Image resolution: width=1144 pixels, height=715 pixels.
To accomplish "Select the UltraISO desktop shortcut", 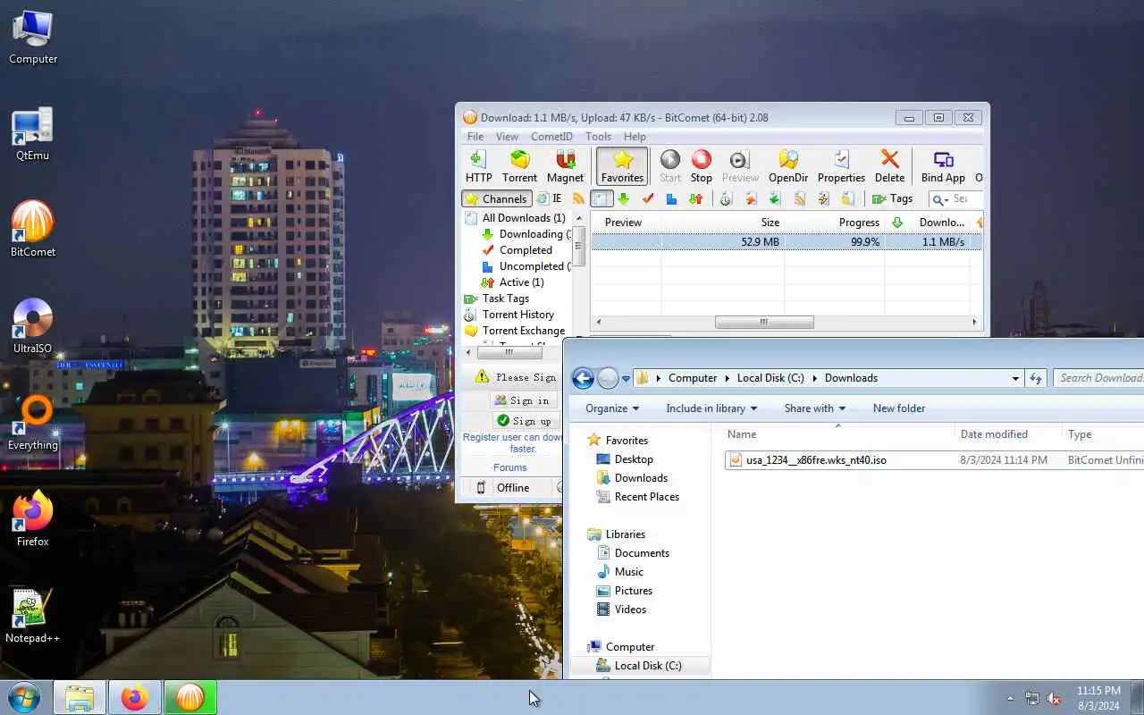I will pyautogui.click(x=33, y=326).
